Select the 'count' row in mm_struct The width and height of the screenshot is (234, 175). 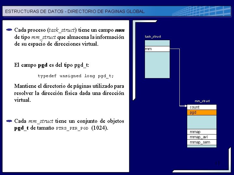click(x=202, y=107)
